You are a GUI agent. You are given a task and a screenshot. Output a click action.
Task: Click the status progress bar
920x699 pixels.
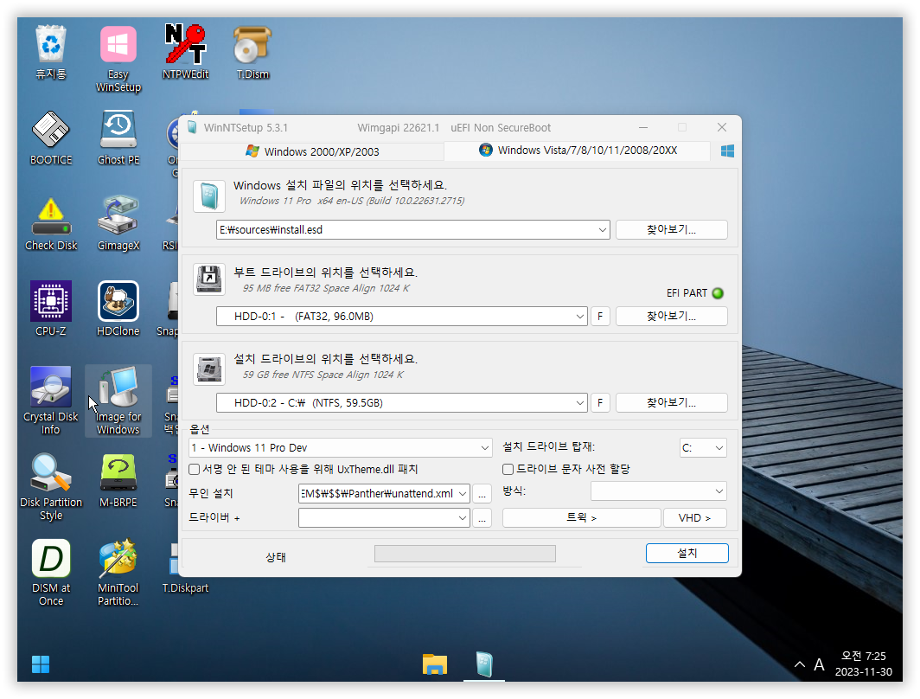point(464,554)
